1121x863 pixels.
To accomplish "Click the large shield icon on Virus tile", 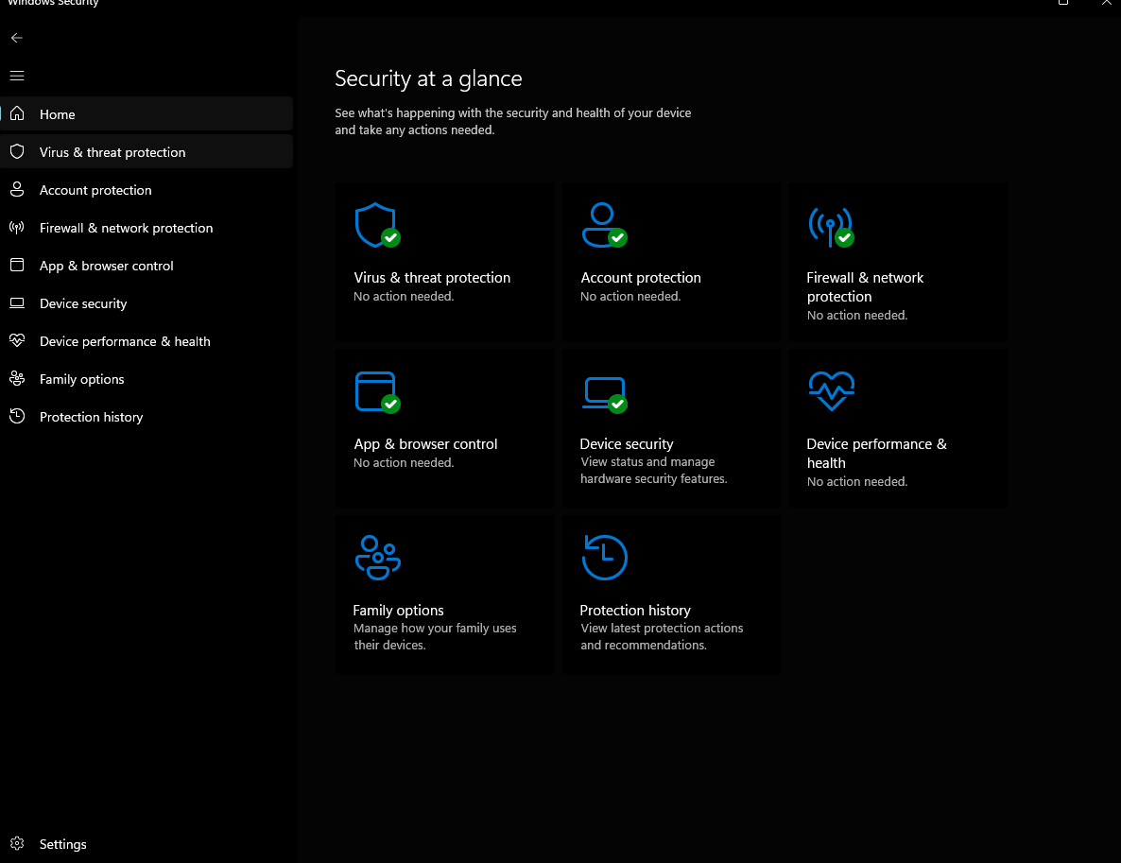I will (377, 225).
